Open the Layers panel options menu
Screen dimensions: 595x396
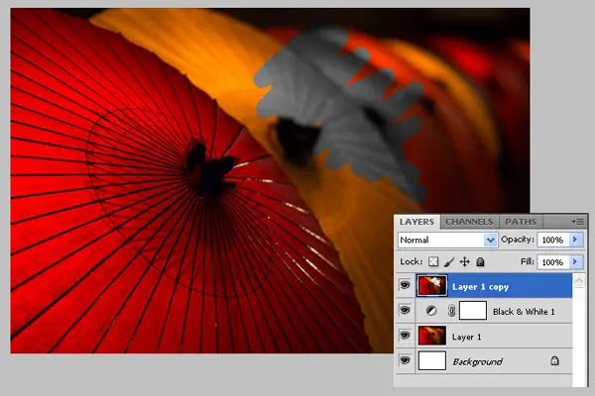point(578,222)
